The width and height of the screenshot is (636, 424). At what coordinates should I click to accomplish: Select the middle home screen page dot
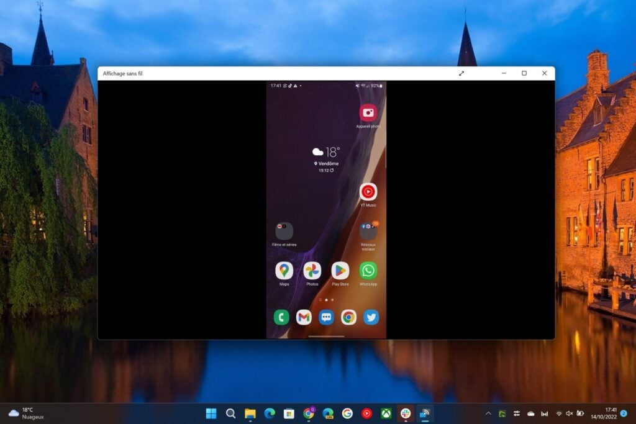click(x=326, y=300)
